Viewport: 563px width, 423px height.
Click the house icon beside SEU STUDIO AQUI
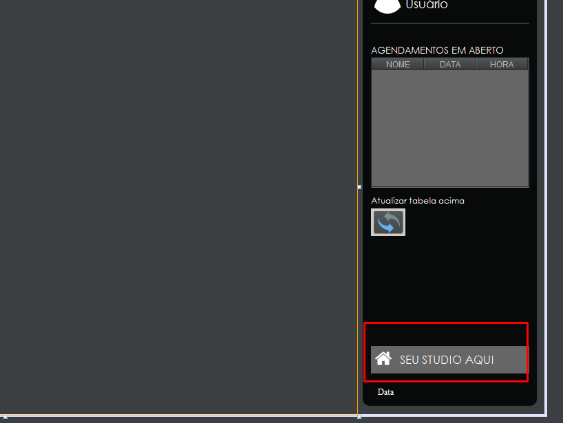coord(383,358)
